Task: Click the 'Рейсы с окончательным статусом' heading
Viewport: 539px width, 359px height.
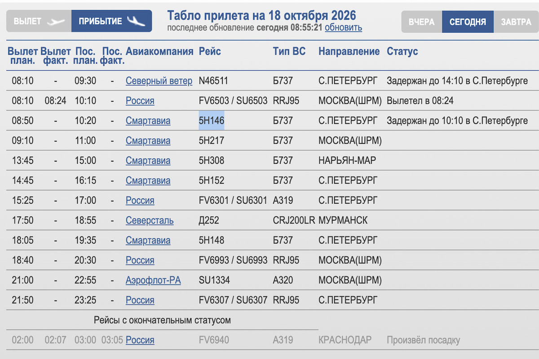Action: [x=162, y=320]
